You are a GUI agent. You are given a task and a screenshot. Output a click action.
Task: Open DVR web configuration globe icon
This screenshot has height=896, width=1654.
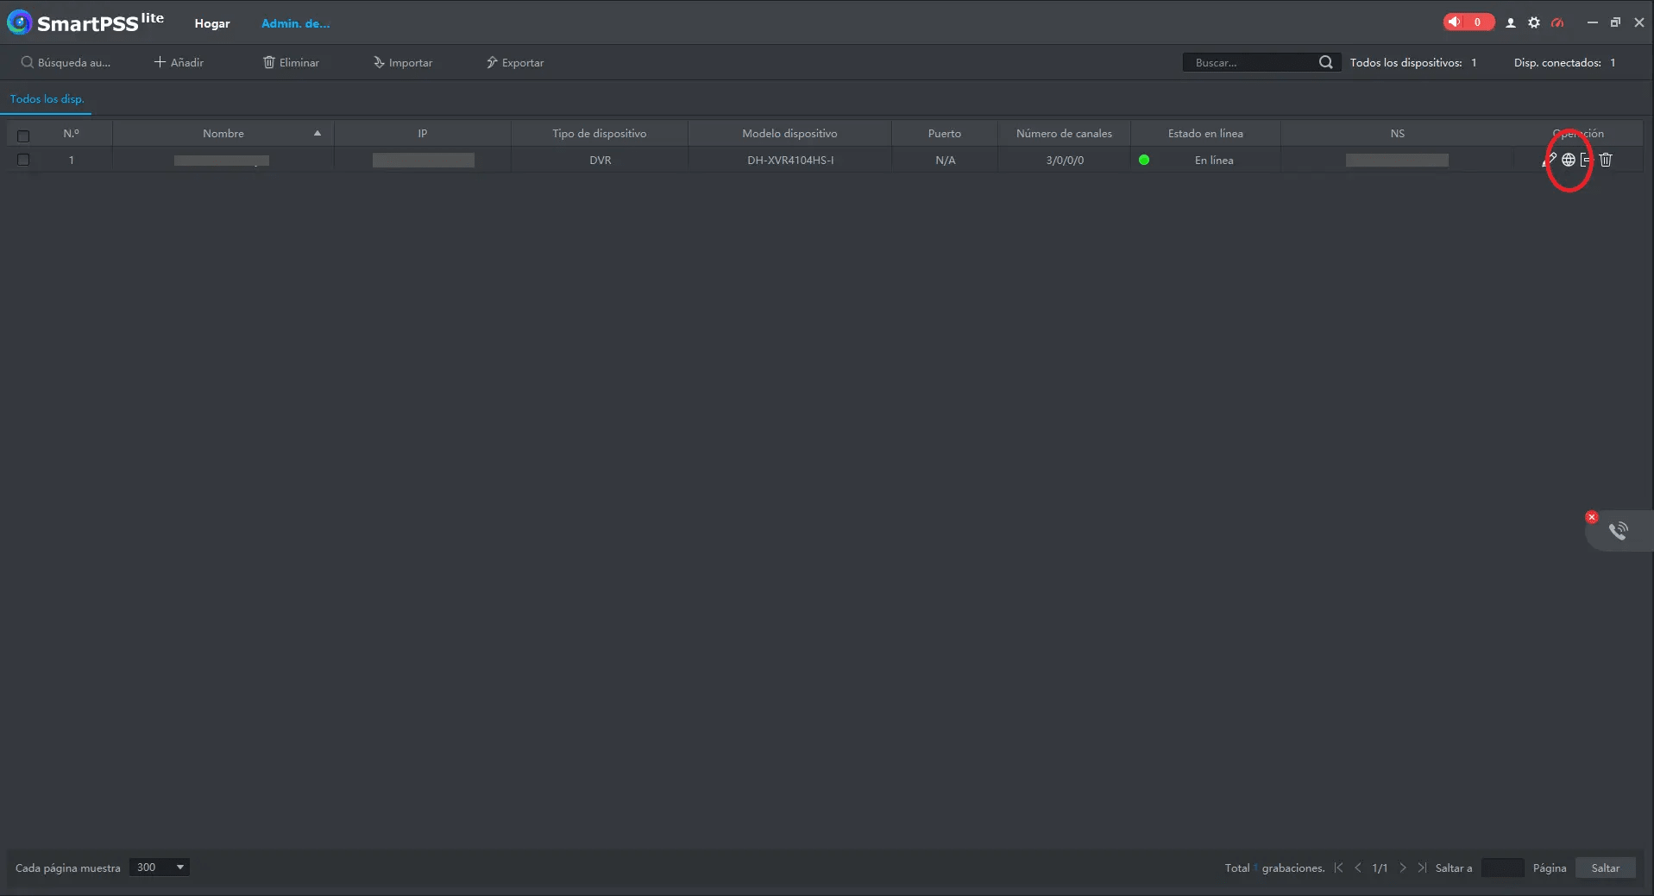[1569, 160]
